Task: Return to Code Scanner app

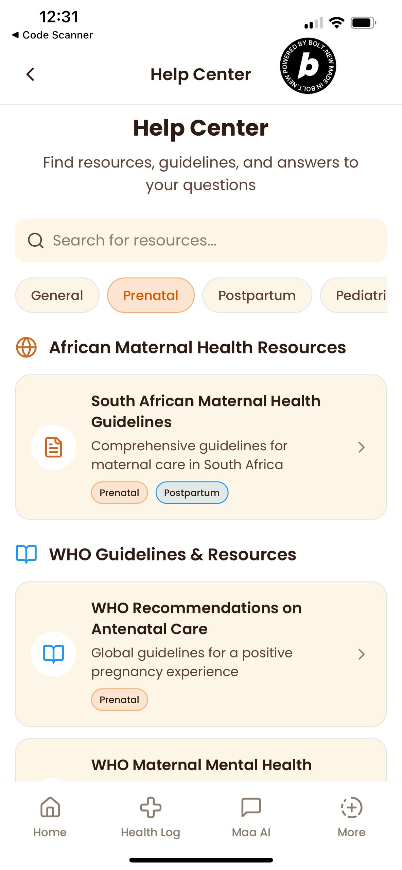Action: click(52, 35)
